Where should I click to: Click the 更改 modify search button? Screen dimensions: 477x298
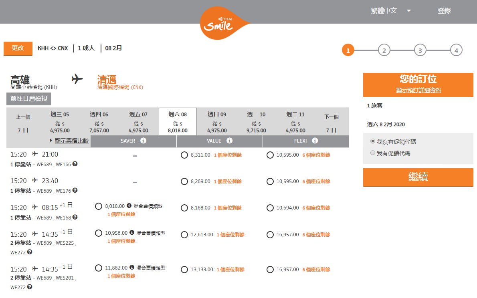tap(18, 48)
